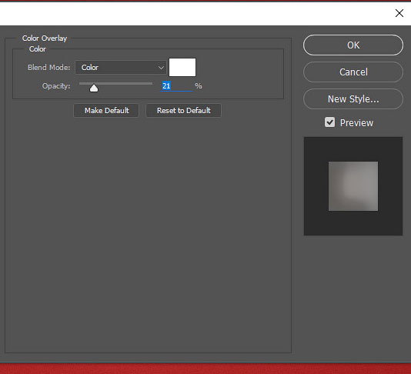Click the Color Overlay section heading

45,38
